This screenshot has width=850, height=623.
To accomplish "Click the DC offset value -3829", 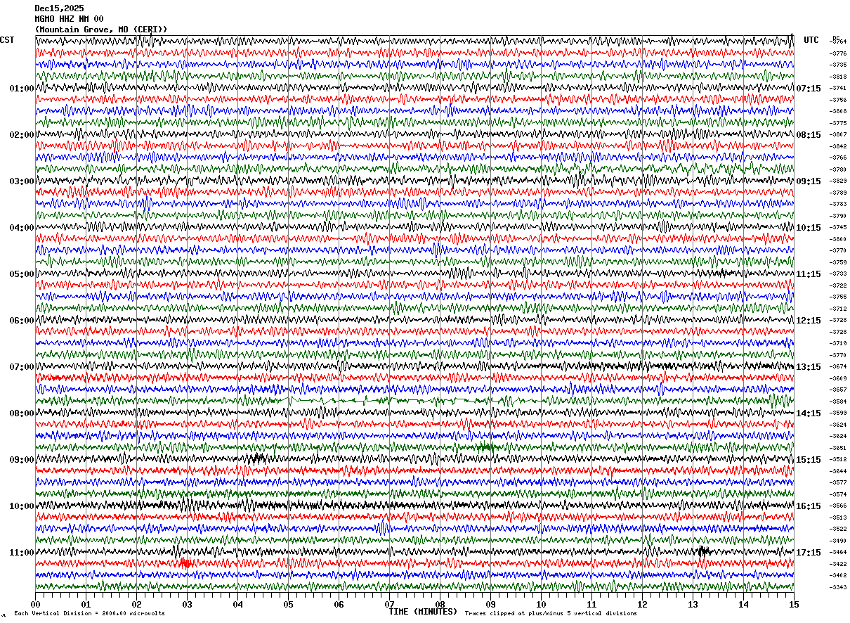I will pos(838,181).
